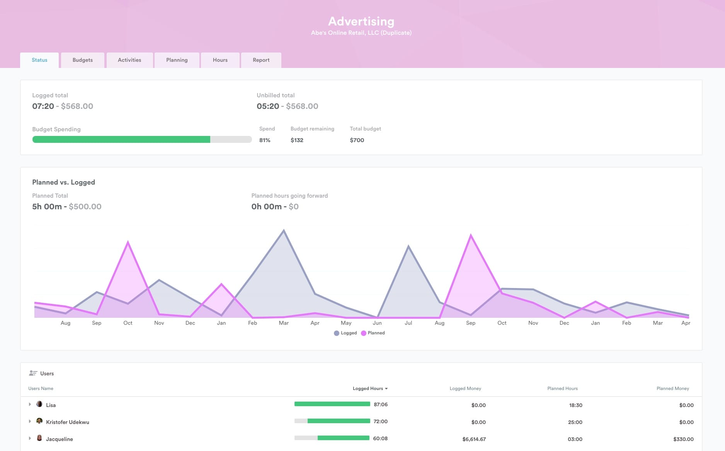Expand Kristofer Udekwu's row details
The height and width of the screenshot is (451, 725).
[30, 422]
